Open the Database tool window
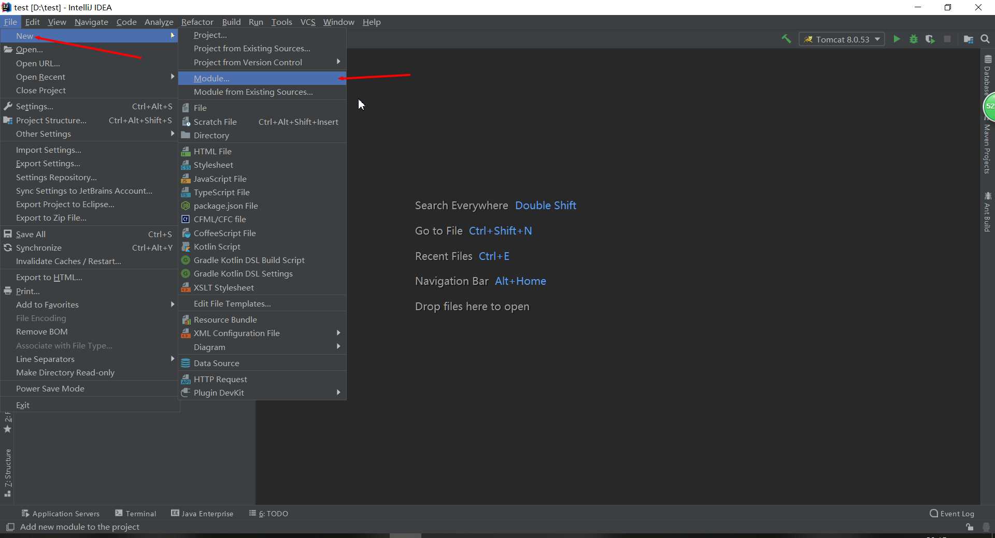995x538 pixels. (x=988, y=75)
